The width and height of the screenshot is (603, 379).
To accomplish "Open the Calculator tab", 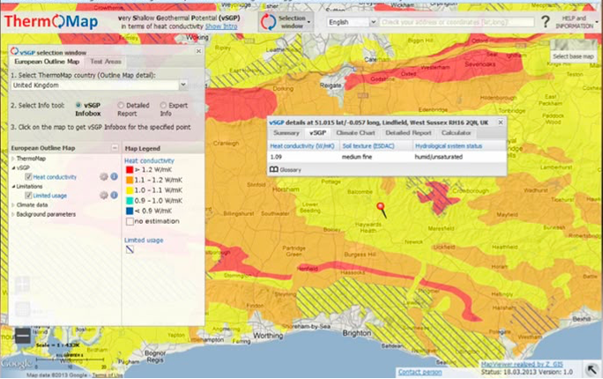I will [x=456, y=133].
